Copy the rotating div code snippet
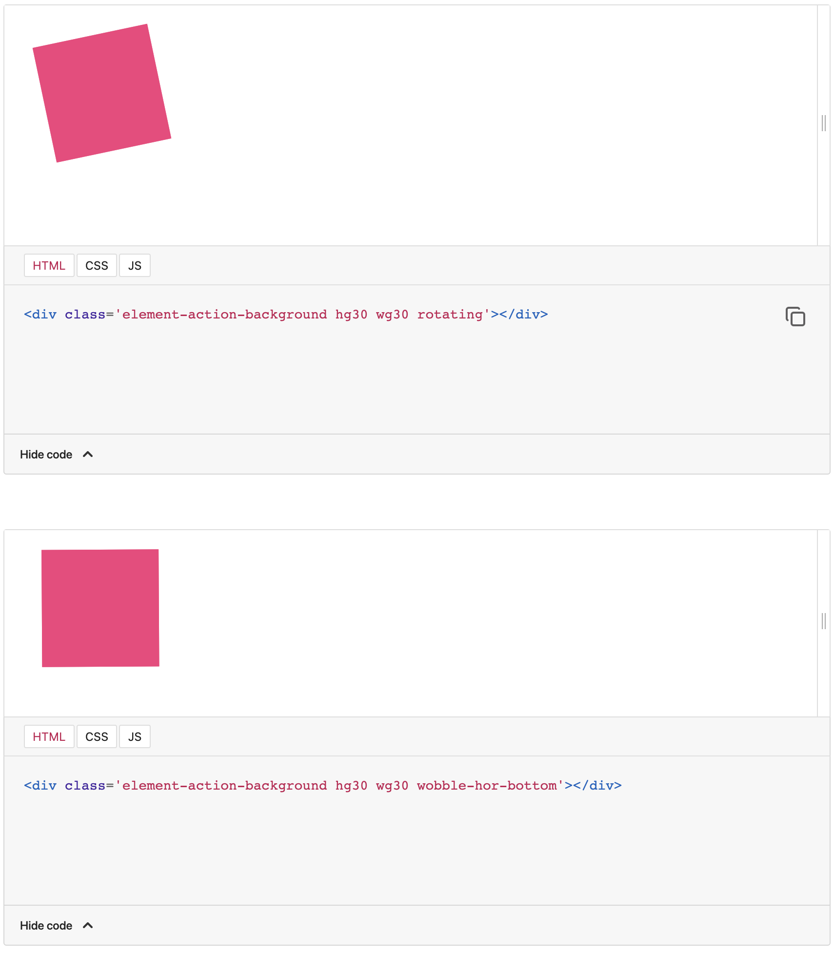The width and height of the screenshot is (834, 953). pyautogui.click(x=795, y=317)
